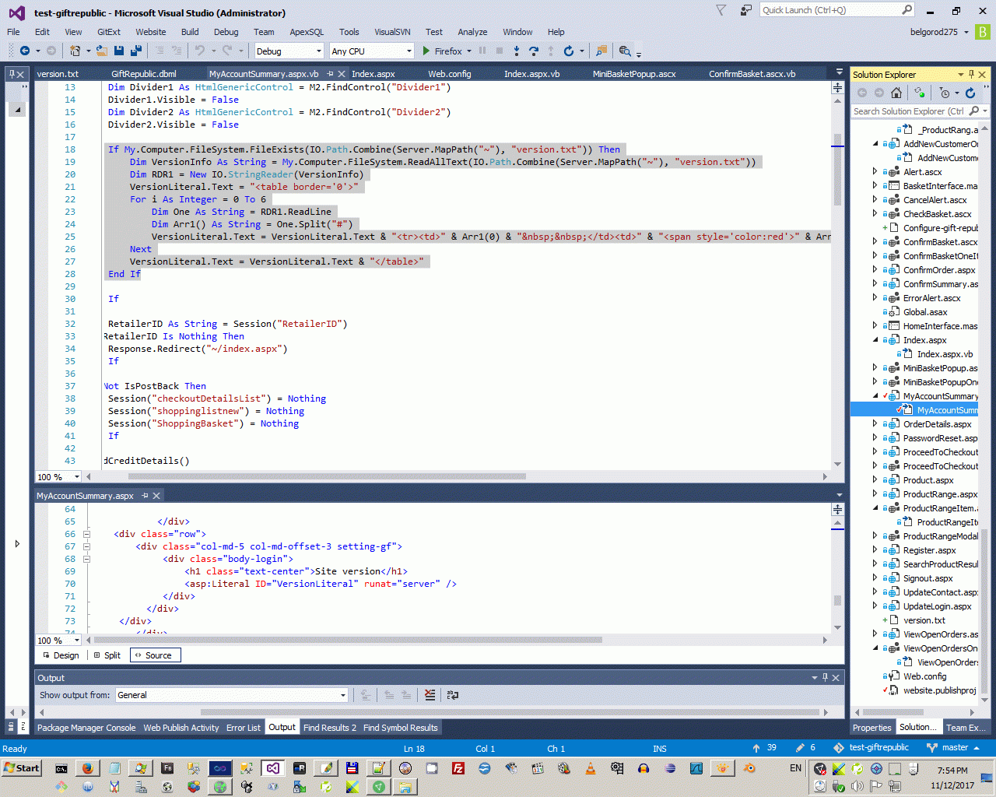Click the Save All toolbar icon
Viewport: 996px width, 797px height.
coord(136,51)
